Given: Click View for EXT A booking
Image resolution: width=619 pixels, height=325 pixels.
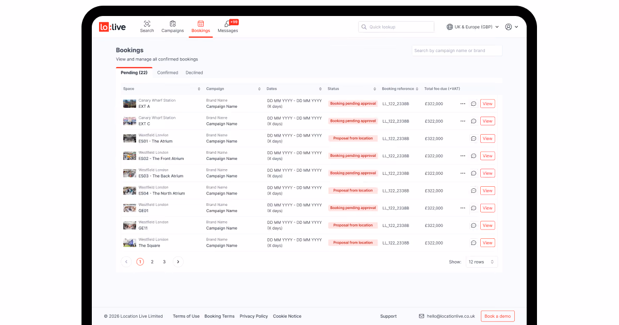Looking at the screenshot, I should point(487,104).
